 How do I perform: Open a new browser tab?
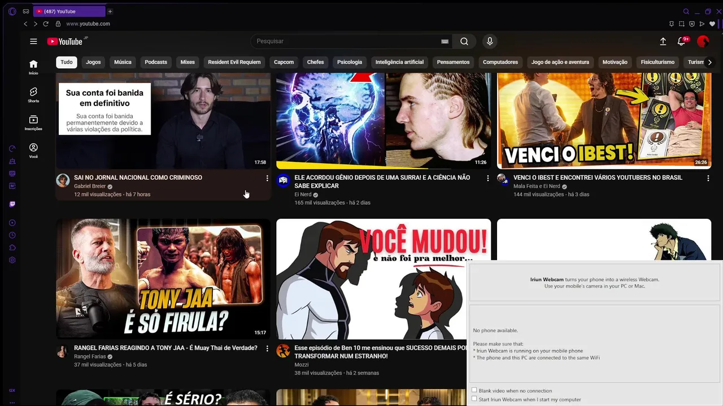pyautogui.click(x=110, y=11)
